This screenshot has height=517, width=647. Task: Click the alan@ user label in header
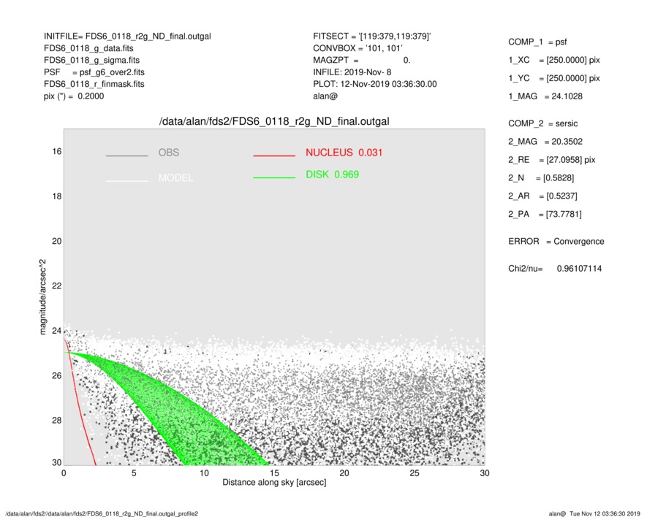pyautogui.click(x=325, y=96)
